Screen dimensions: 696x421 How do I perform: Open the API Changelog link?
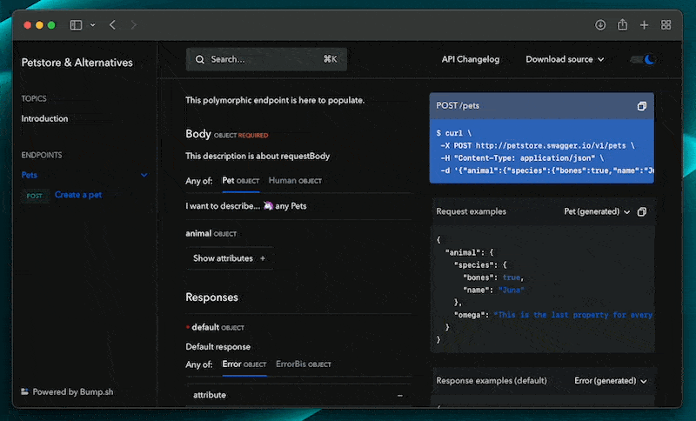click(x=471, y=59)
